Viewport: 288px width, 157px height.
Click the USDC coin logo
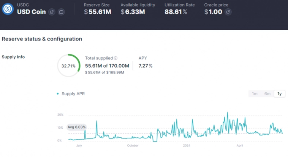click(x=8, y=9)
